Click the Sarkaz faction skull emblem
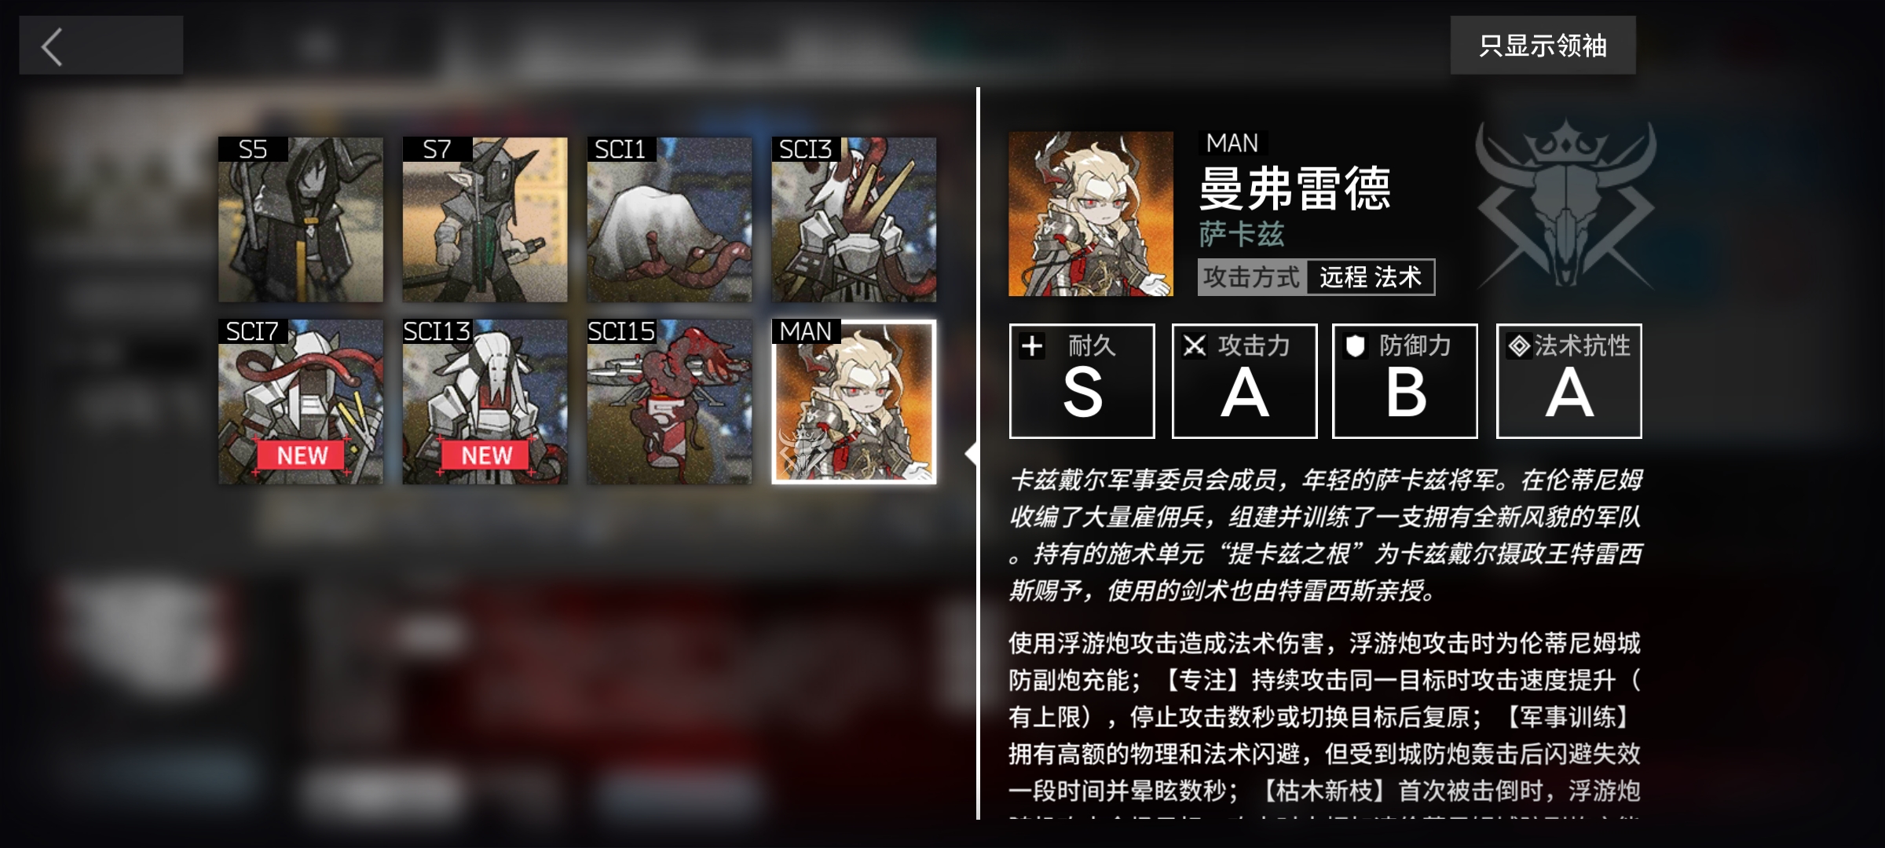Screen dimensions: 1885x848 point(1565,204)
